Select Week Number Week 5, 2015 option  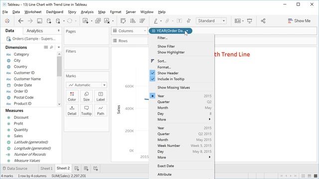[x=181, y=146]
